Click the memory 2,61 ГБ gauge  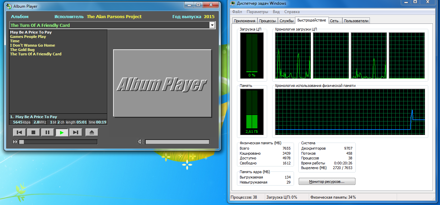tap(252, 112)
